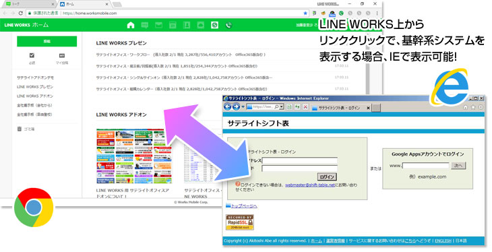Click Chrome's back arrow
Image resolution: width=492 pixels, height=252 pixels.
[5, 13]
